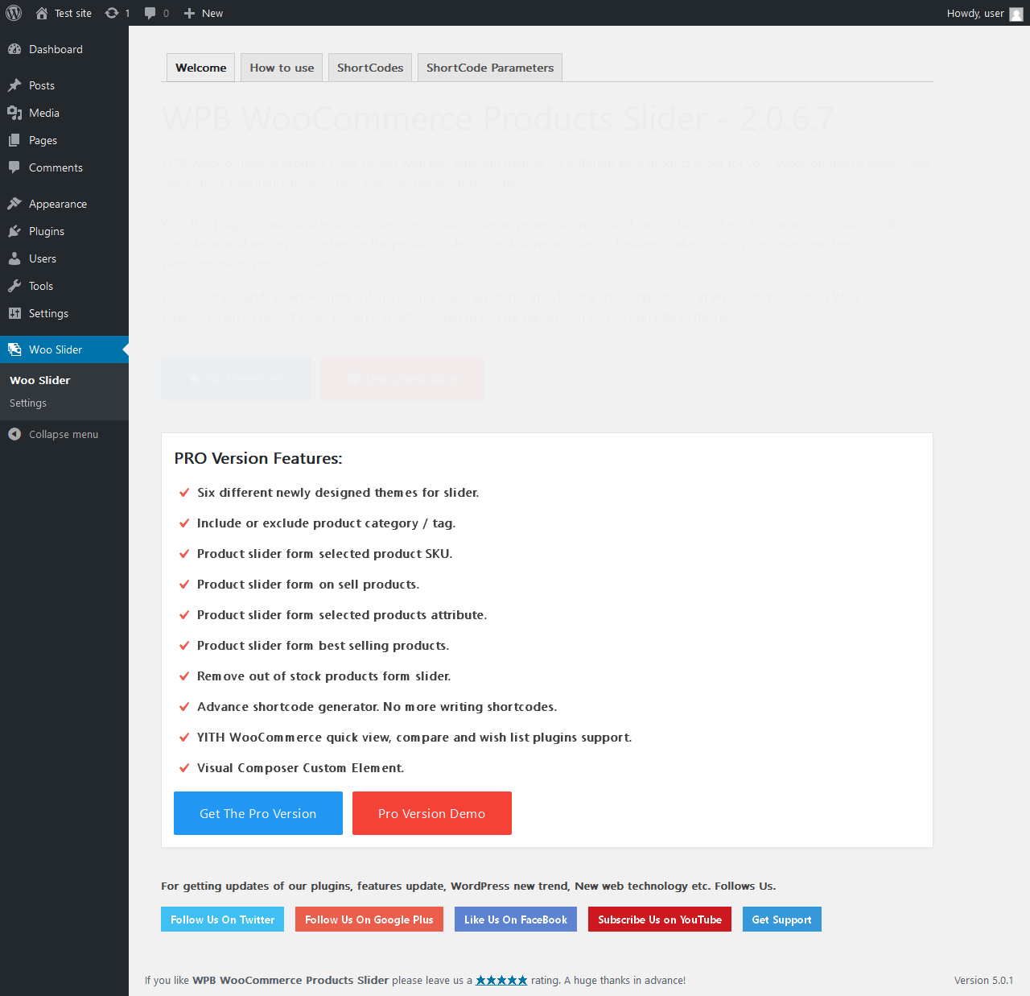The image size is (1030, 996).
Task: Click the Comments icon in sidebar
Action: pos(14,167)
